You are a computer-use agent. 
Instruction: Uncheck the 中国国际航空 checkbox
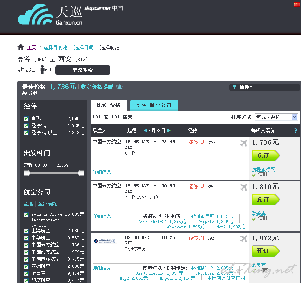26,259
